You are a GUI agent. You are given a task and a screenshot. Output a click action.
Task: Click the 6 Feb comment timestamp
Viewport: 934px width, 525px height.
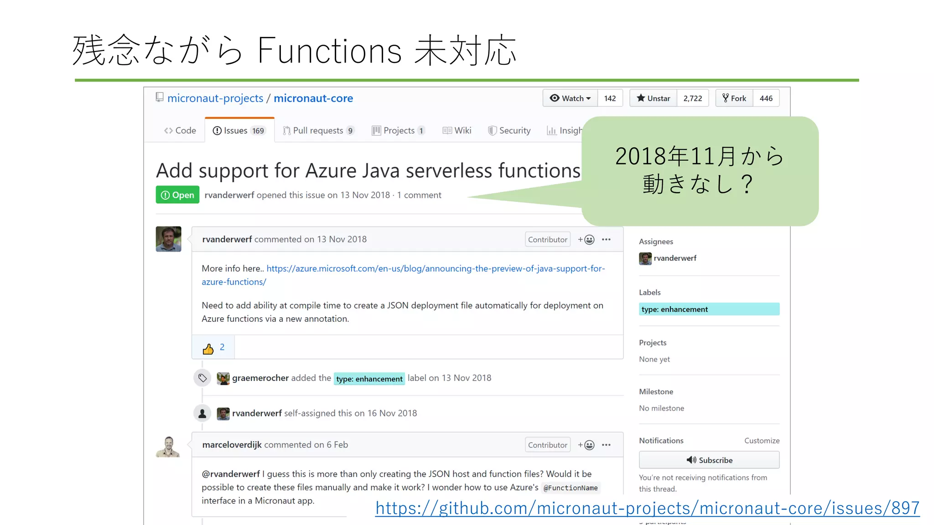tap(337, 445)
